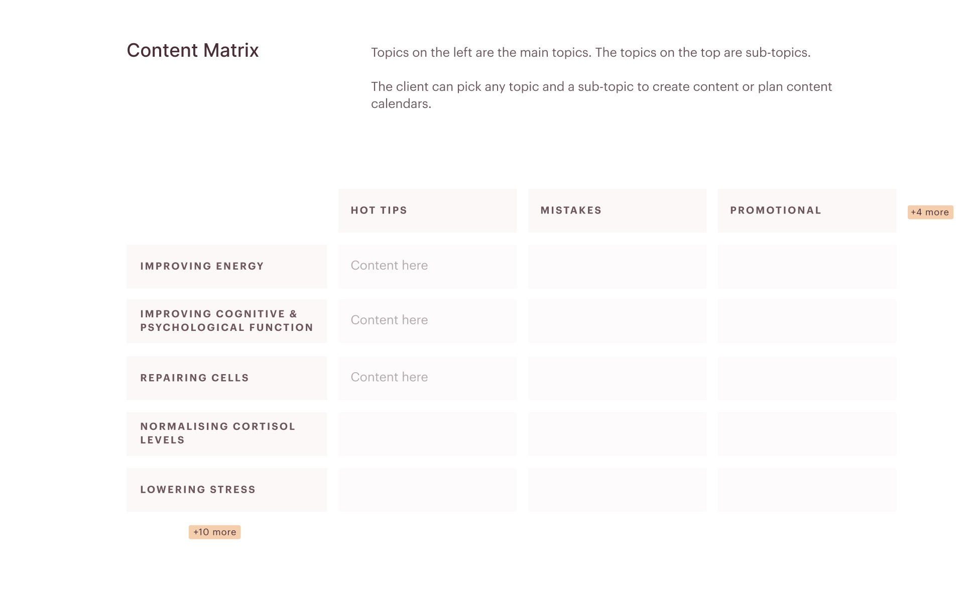
Task: Click the +4 more columns badge
Action: 930,212
